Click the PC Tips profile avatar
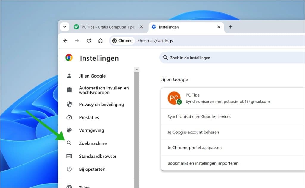 175,98
